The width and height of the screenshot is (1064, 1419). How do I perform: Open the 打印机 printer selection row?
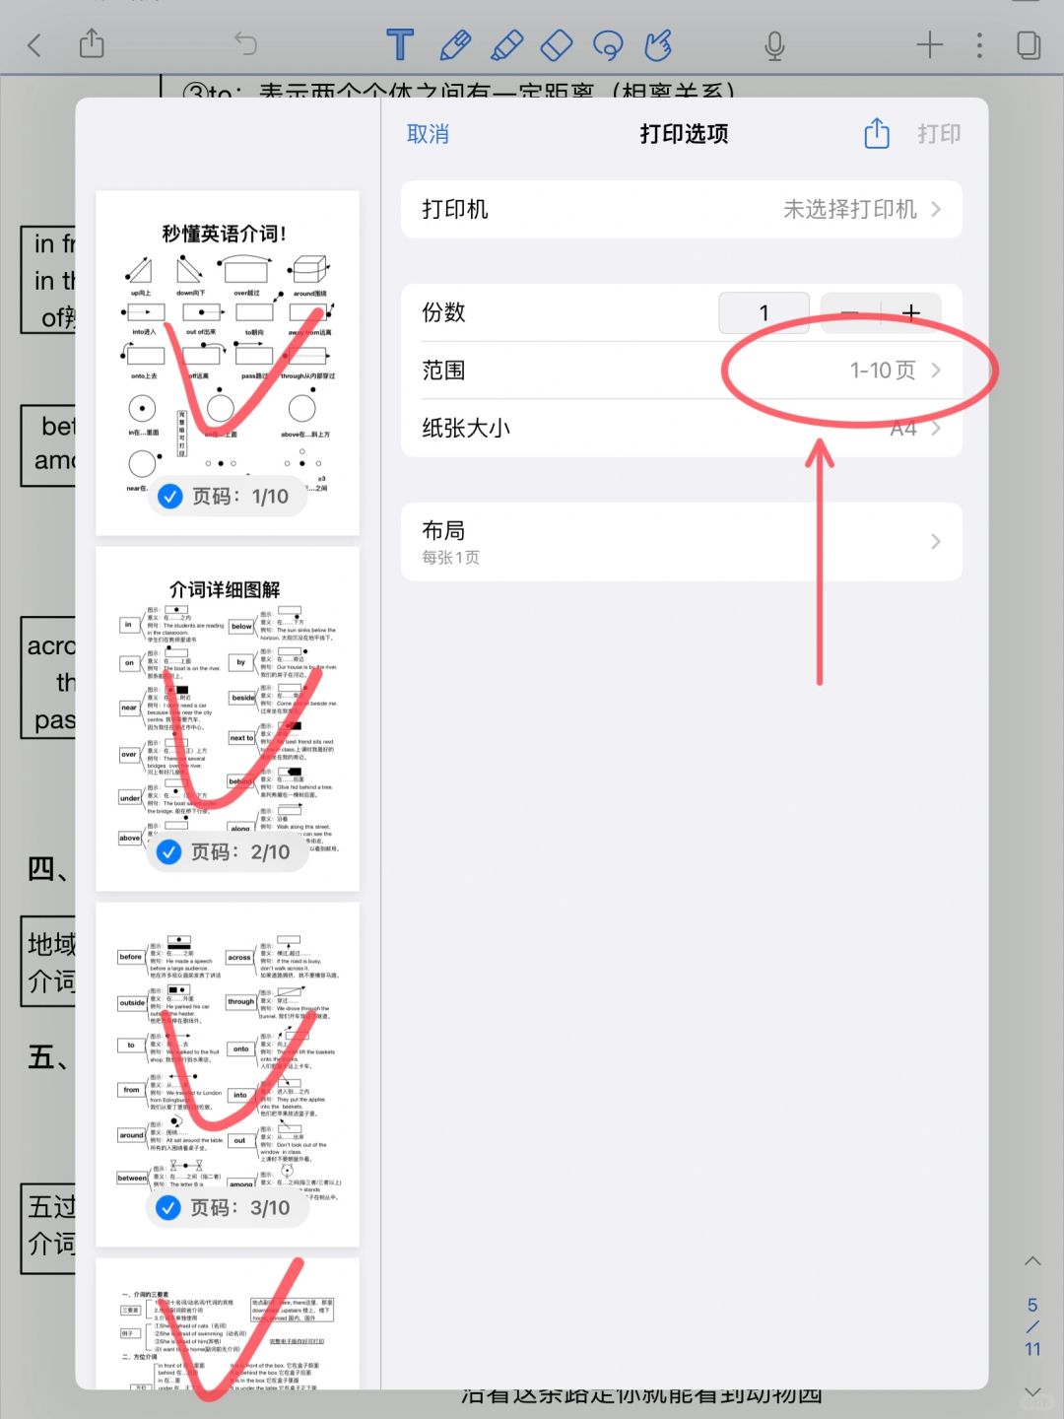pyautogui.click(x=681, y=209)
